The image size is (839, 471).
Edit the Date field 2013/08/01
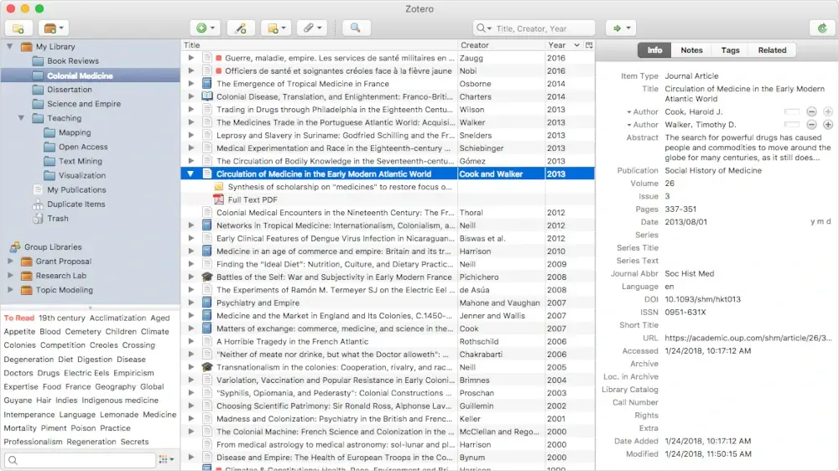coord(686,222)
